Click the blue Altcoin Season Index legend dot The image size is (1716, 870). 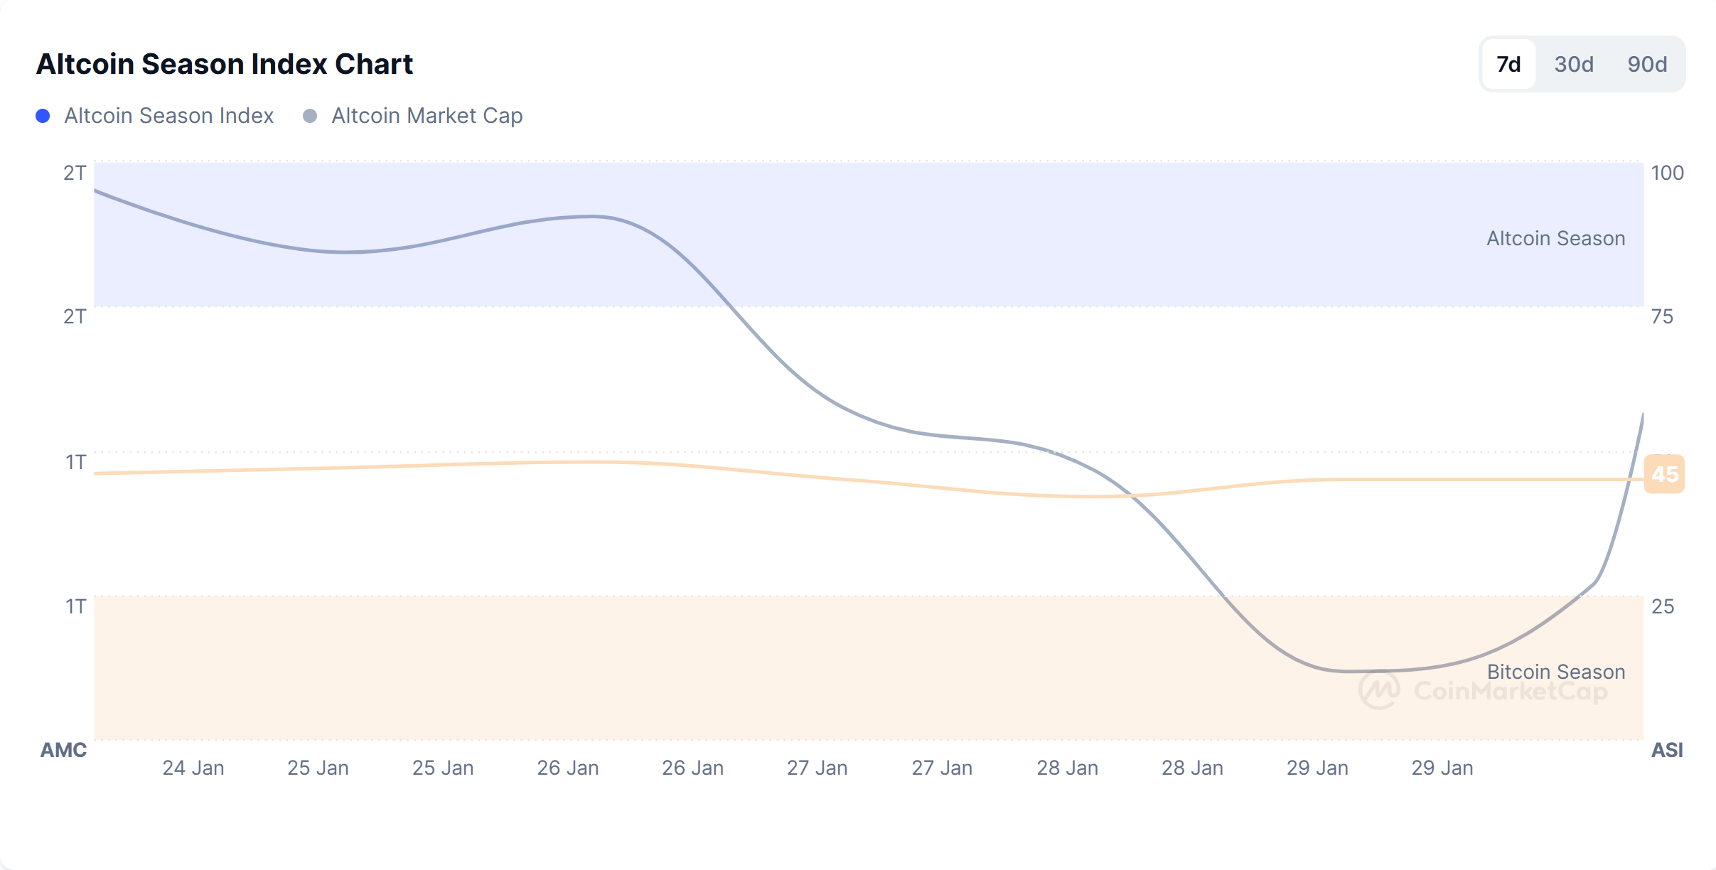pyautogui.click(x=43, y=116)
